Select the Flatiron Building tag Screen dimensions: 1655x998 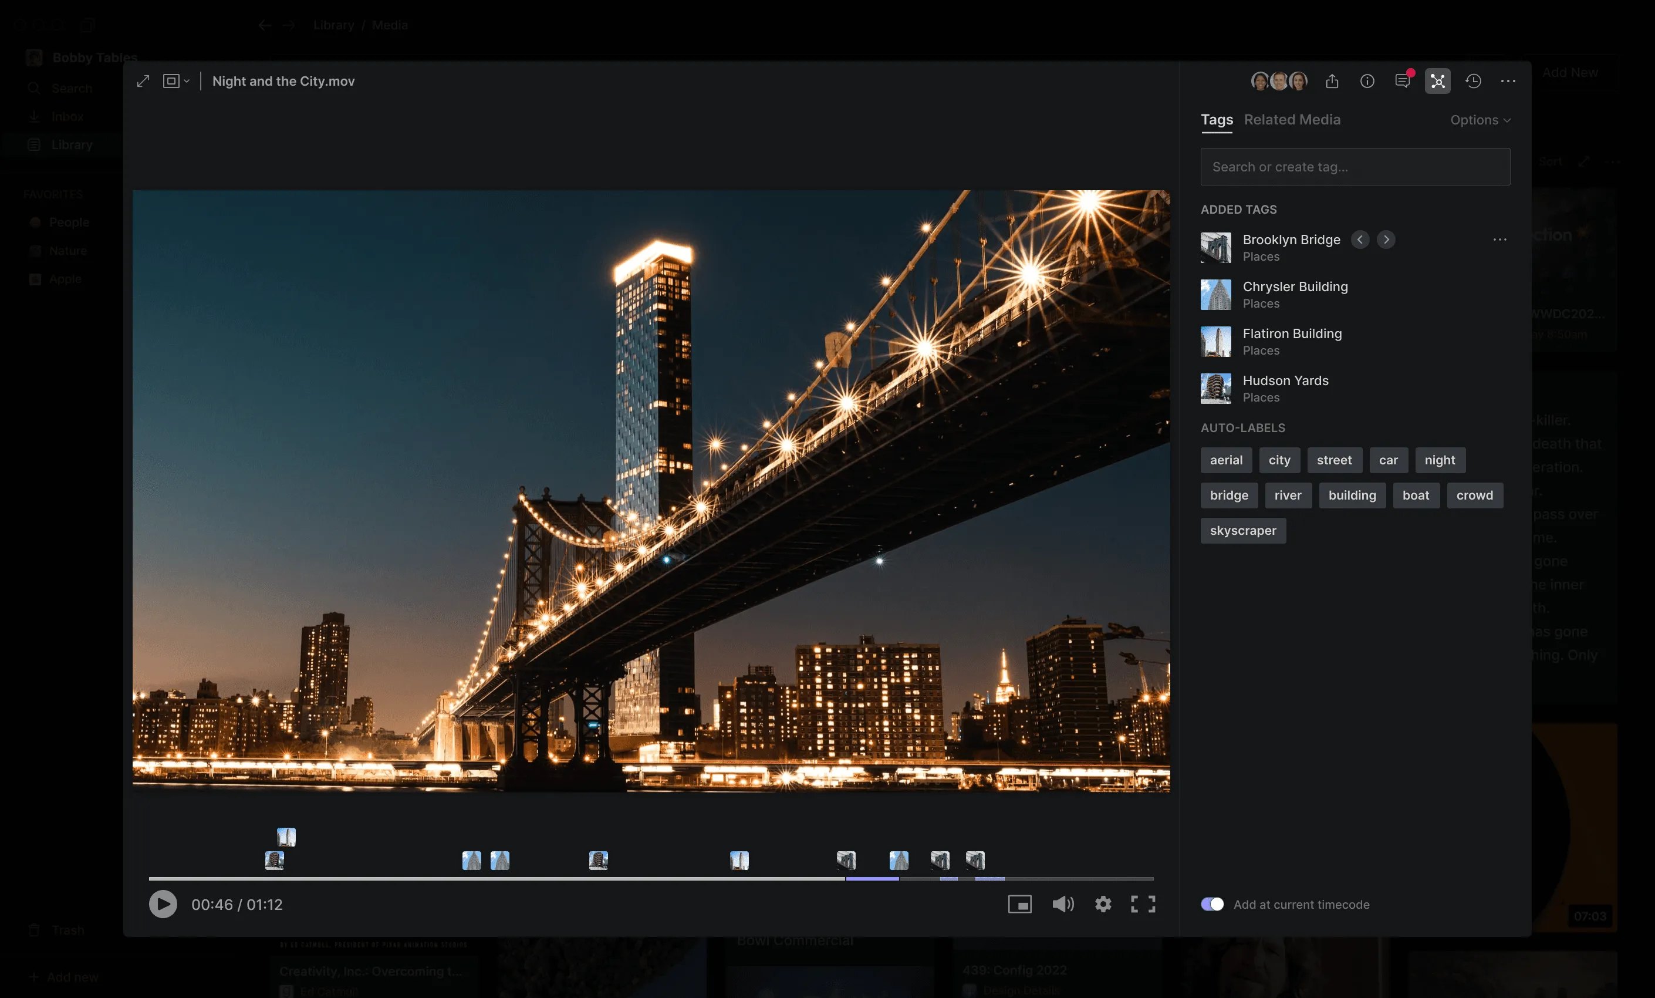pos(1355,342)
